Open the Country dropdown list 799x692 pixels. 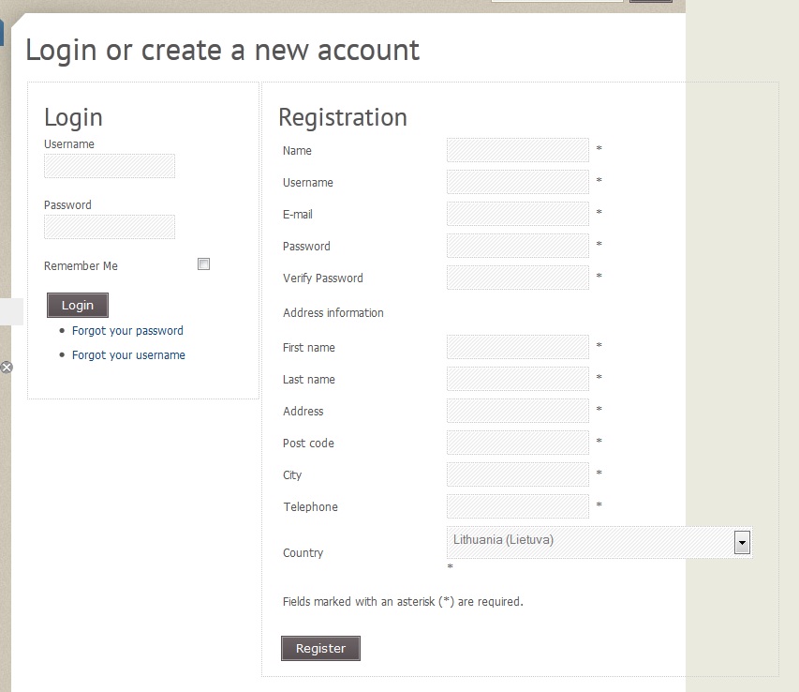742,542
